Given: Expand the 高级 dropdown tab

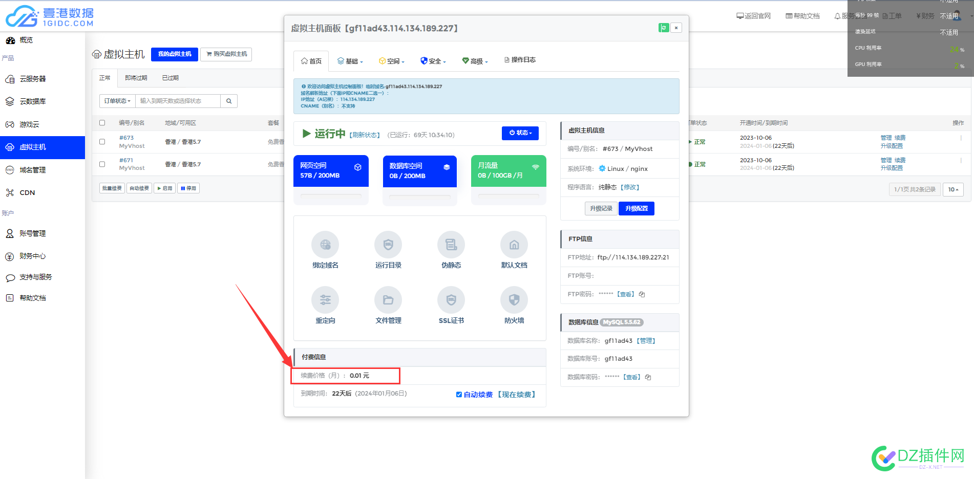Looking at the screenshot, I should (x=475, y=61).
